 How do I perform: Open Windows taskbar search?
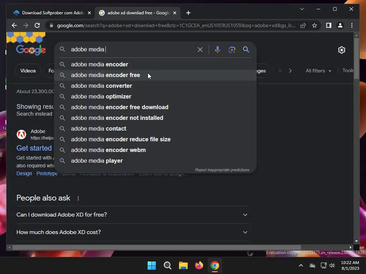pos(167,265)
